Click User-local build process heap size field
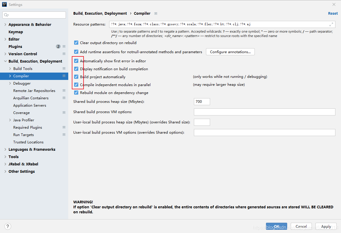Image resolution: width=341 pixels, height=233 pixels. point(202,122)
